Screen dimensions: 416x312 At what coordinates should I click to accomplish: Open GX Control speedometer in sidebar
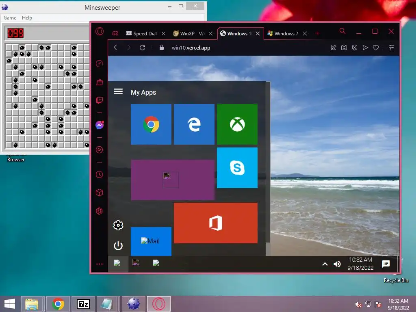click(100, 63)
